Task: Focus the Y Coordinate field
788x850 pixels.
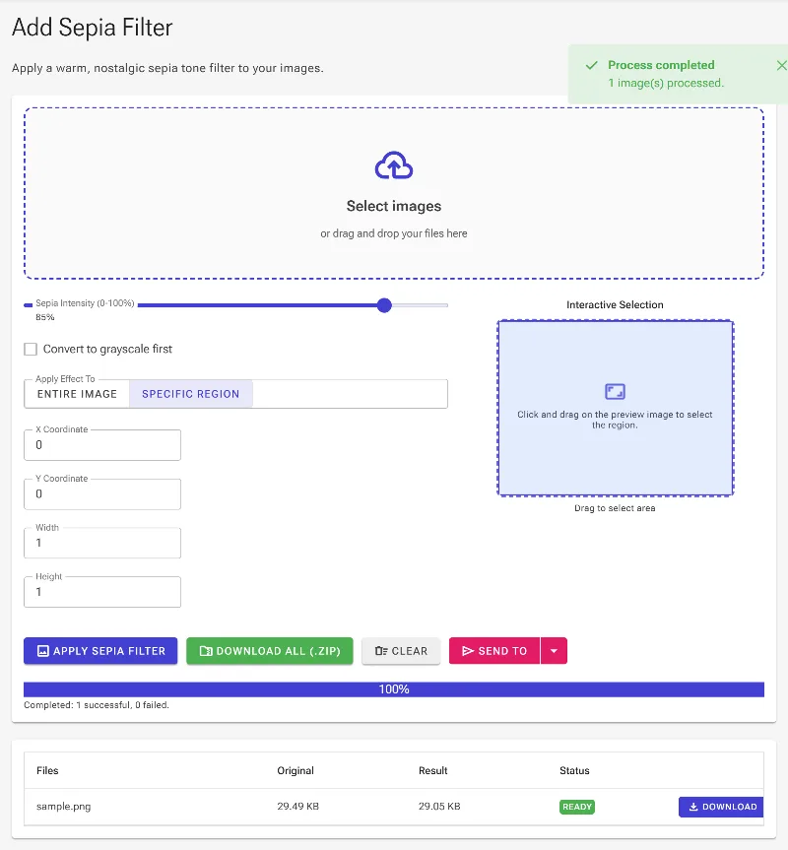Action: pos(102,494)
